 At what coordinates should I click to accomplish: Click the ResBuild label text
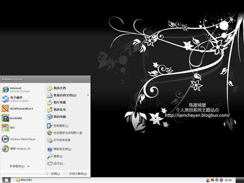coord(16,118)
